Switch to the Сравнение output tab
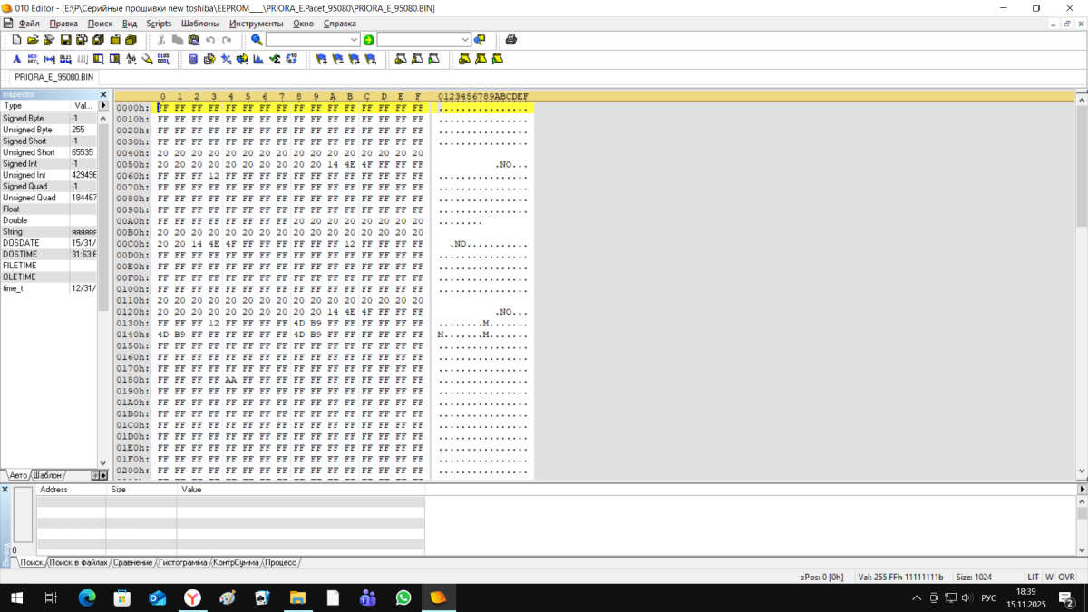The image size is (1088, 612). (x=133, y=562)
